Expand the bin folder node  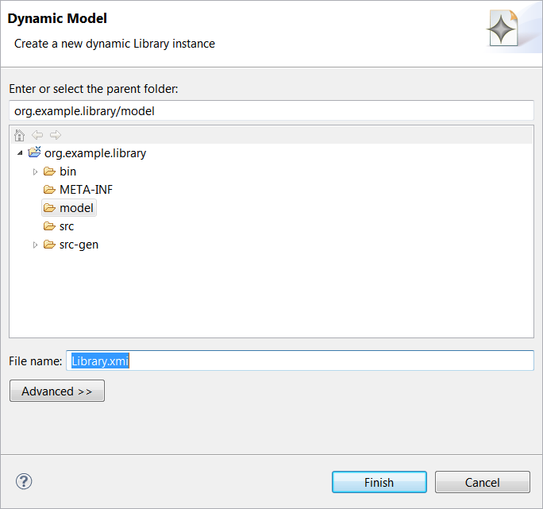coord(35,172)
